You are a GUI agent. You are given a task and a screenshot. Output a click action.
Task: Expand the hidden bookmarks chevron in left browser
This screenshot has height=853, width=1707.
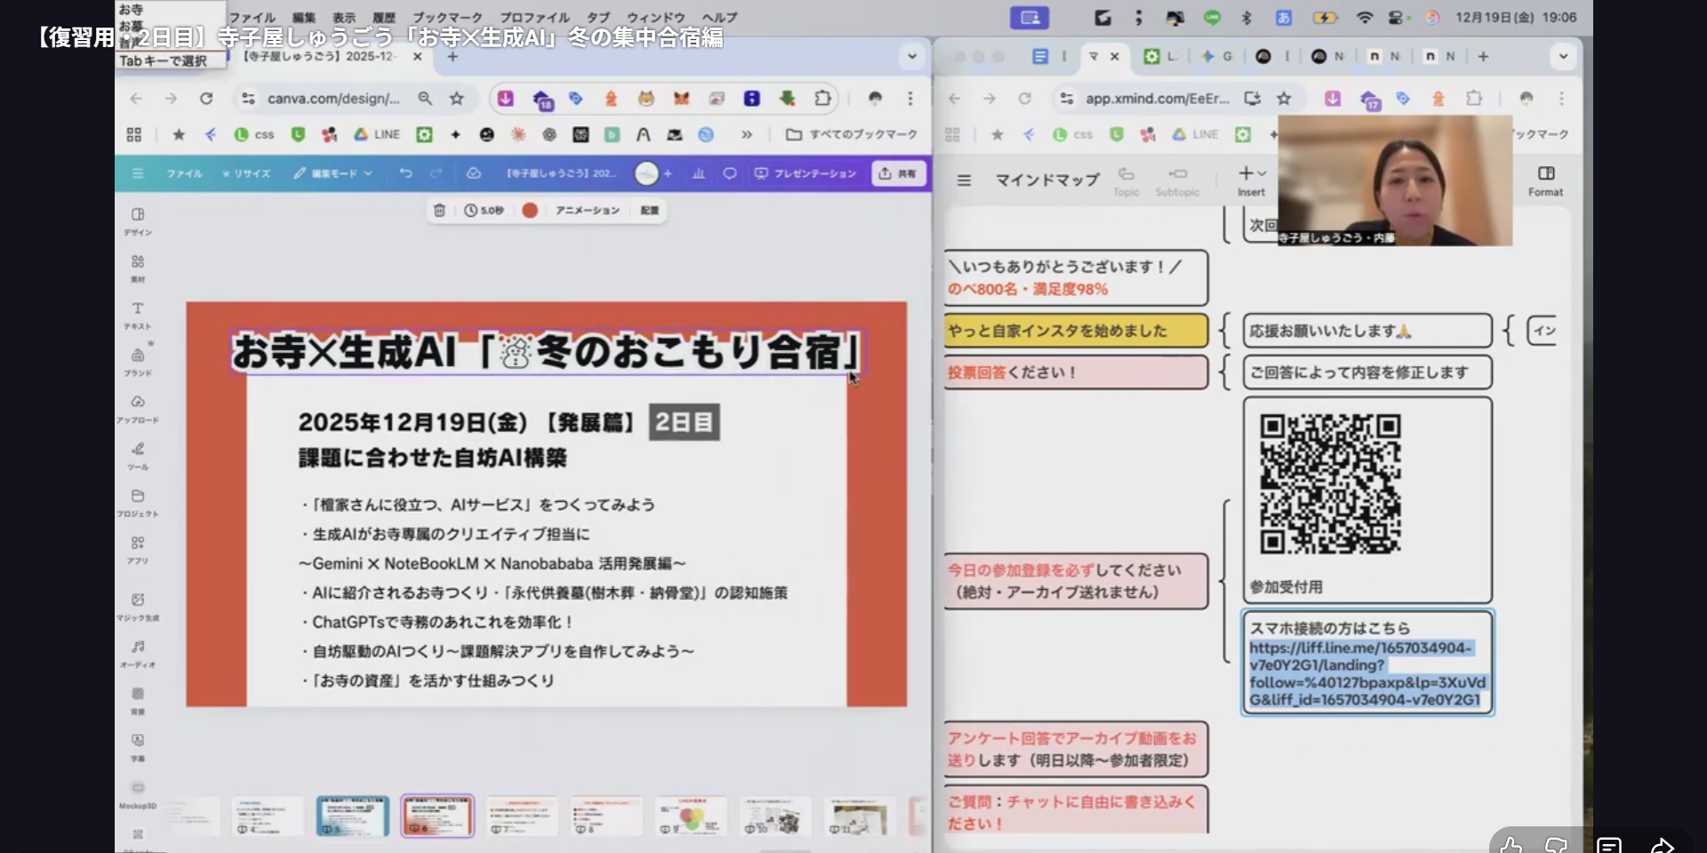click(x=747, y=134)
